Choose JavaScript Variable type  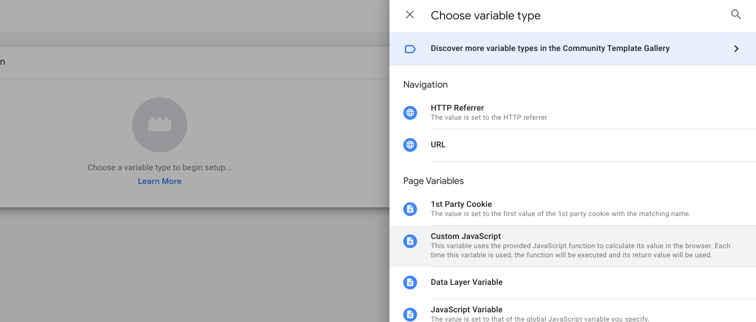coord(572,311)
